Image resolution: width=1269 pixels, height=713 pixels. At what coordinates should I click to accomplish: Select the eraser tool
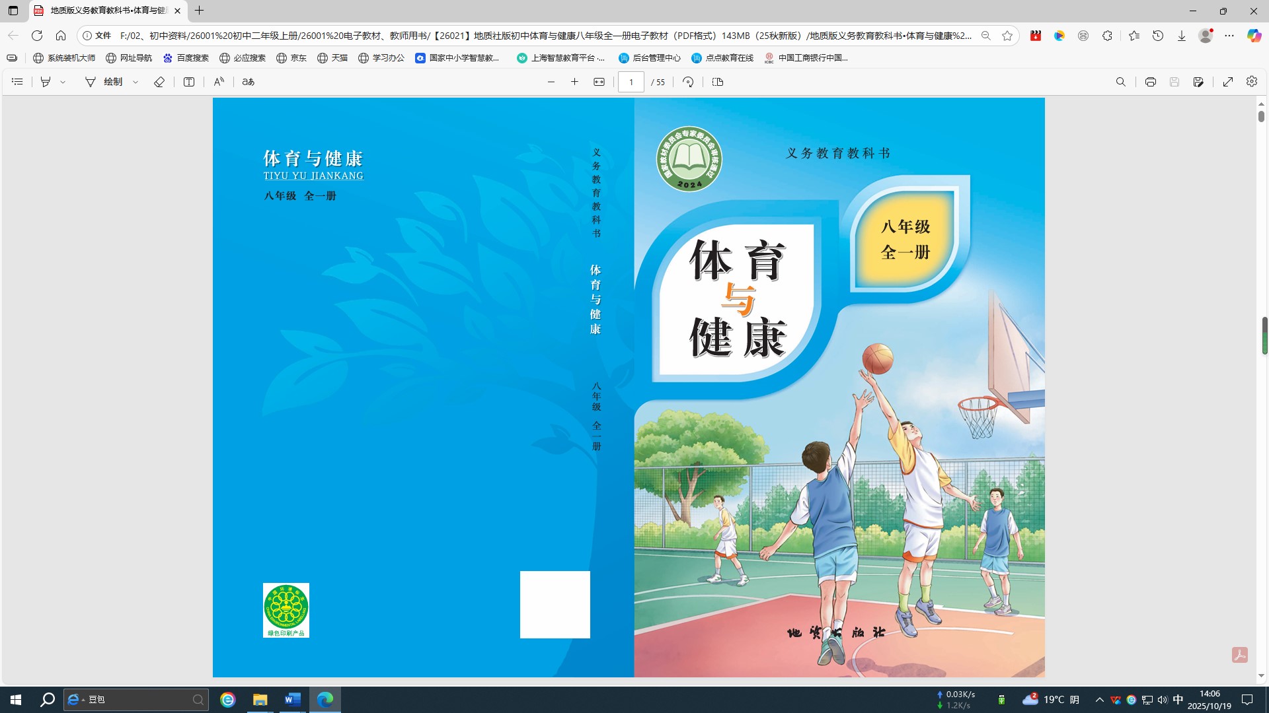pos(159,82)
